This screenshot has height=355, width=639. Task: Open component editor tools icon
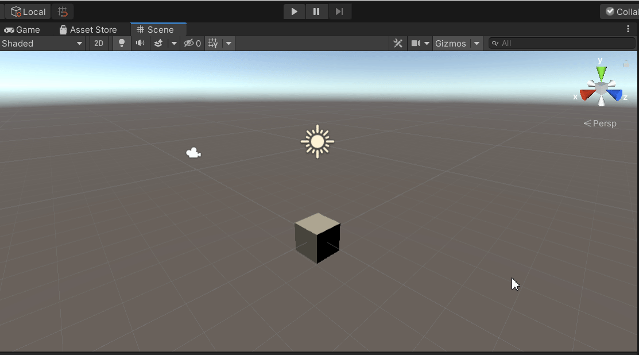click(397, 43)
